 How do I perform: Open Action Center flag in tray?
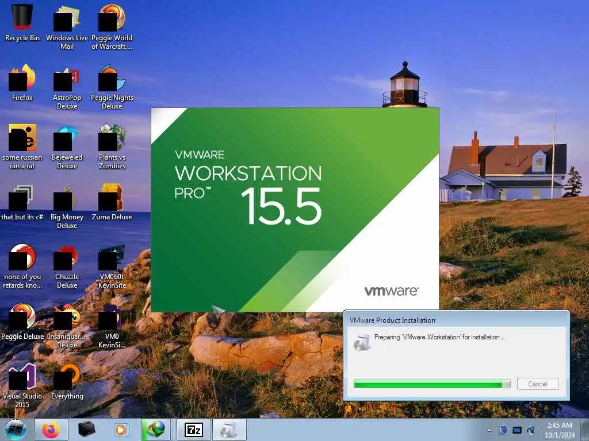[503, 430]
